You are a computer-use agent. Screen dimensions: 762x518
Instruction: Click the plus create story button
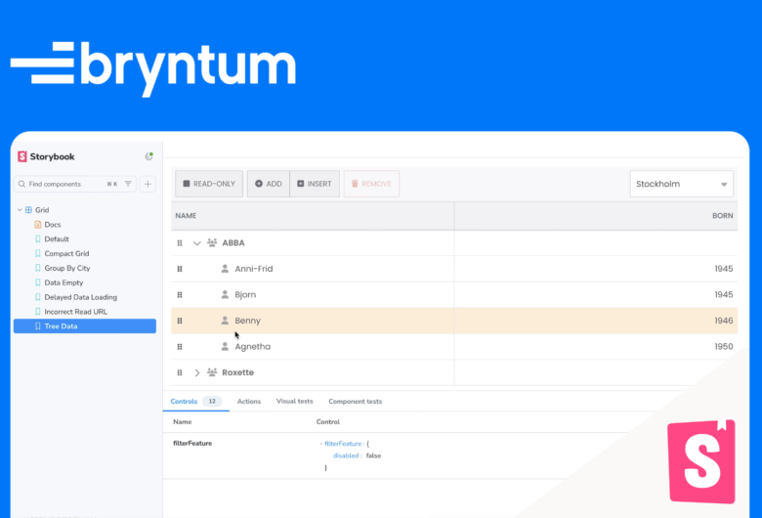[x=148, y=184]
